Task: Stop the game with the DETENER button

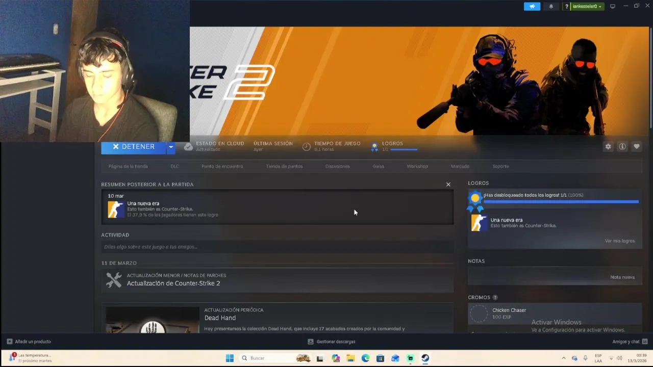Action: [x=133, y=147]
